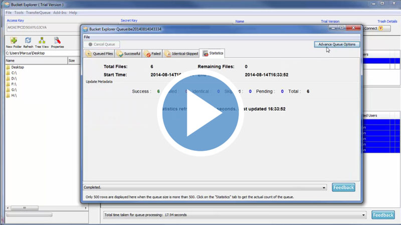Click the New Folder toolbar icon
This screenshot has height=225, width=401.
pyautogui.click(x=14, y=42)
